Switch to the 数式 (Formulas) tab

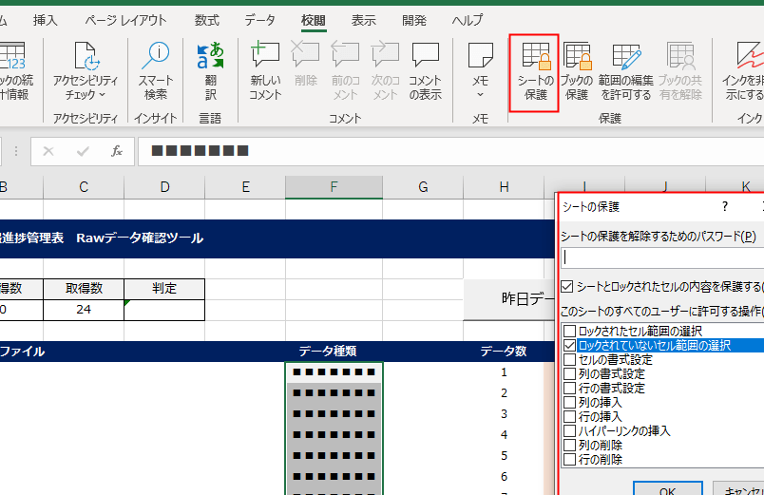pyautogui.click(x=206, y=21)
